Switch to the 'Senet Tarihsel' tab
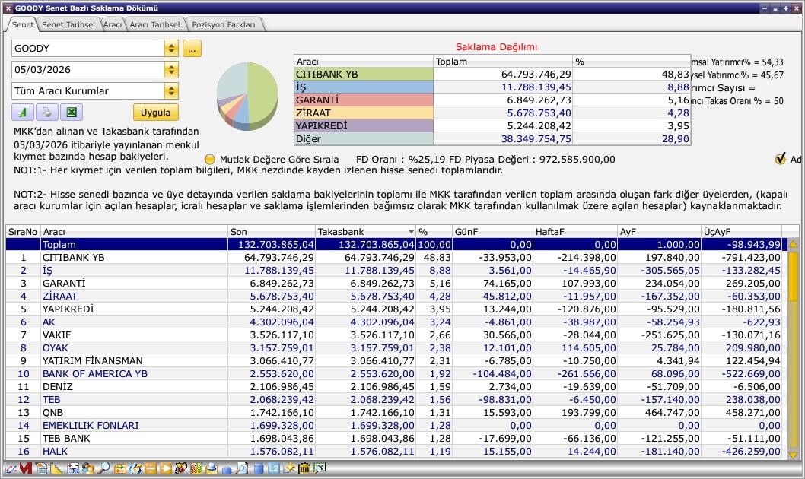Screen dimensions: 805x479 point(68,24)
